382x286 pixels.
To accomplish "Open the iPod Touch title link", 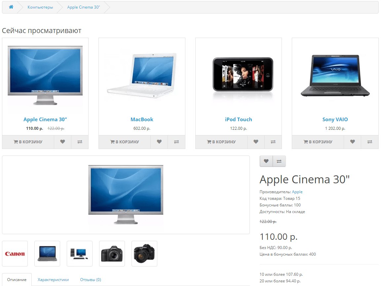I will 239,120.
